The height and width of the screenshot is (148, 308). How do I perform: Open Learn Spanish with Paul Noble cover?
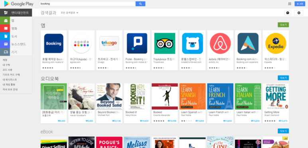[192, 96]
